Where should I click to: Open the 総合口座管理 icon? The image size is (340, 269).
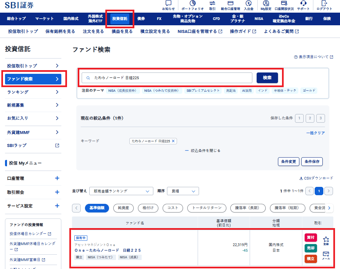230,3
